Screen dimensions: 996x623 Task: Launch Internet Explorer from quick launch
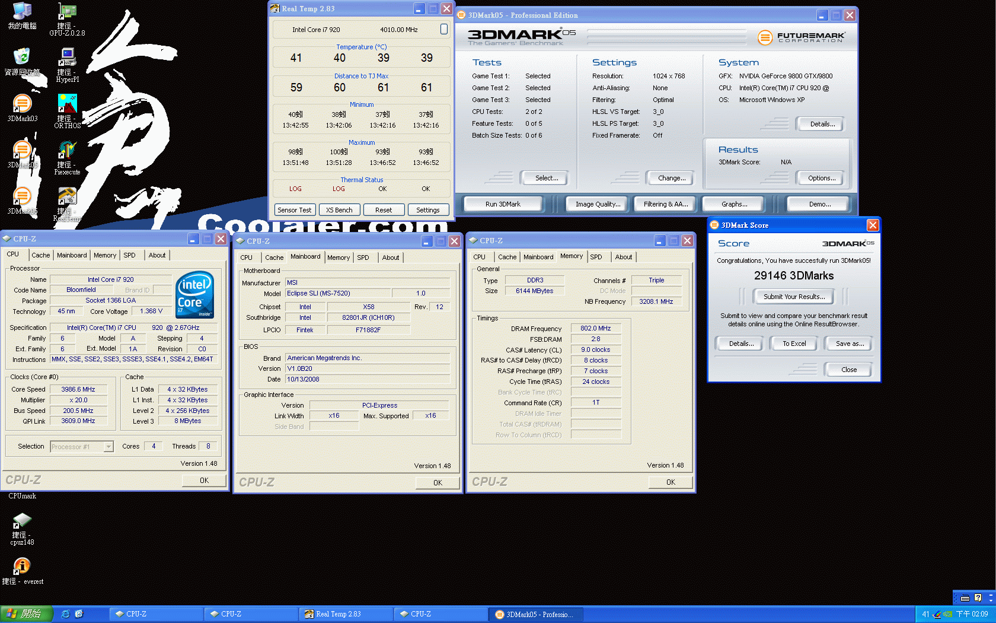pos(65,614)
